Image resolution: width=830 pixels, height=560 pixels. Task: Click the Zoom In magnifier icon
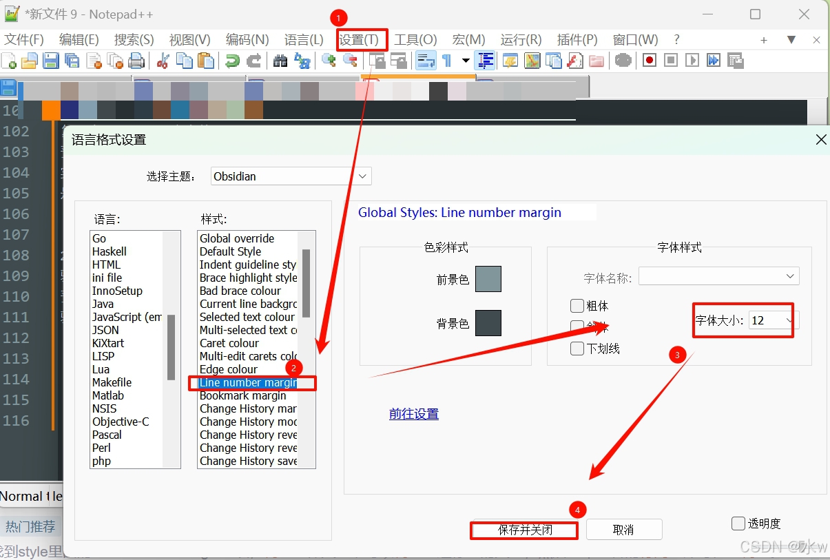(329, 61)
